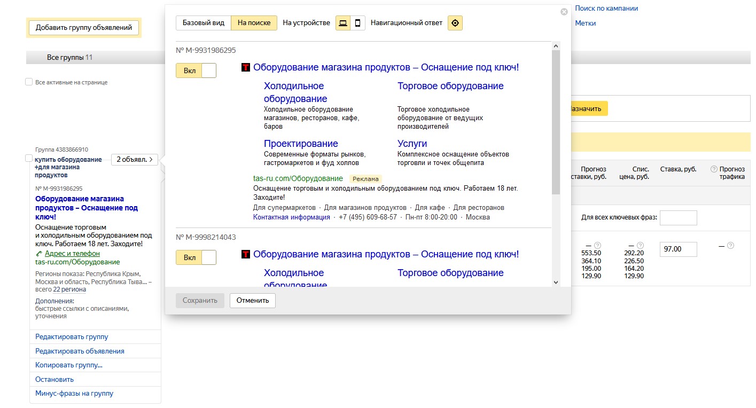Check Все активные на странице checkbox
The height and width of the screenshot is (408, 756).
pos(29,82)
